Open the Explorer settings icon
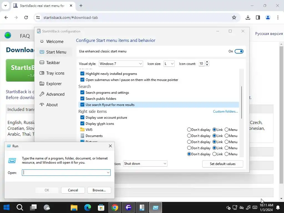284x213 pixels. pyautogui.click(x=42, y=83)
